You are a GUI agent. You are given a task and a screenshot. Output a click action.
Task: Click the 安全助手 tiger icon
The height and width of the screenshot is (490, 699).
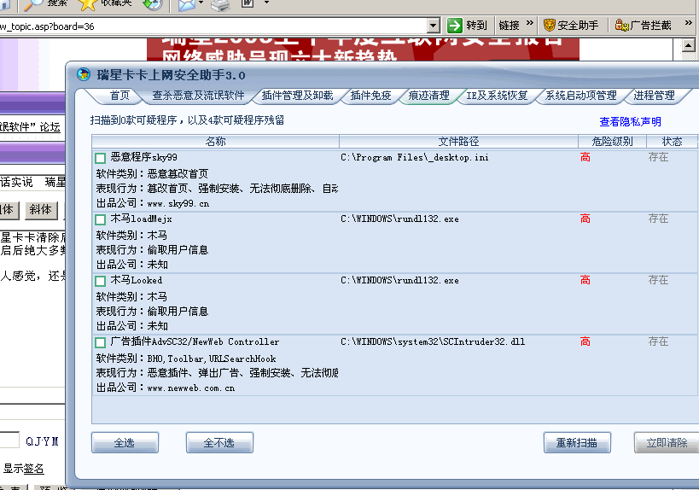[x=550, y=26]
